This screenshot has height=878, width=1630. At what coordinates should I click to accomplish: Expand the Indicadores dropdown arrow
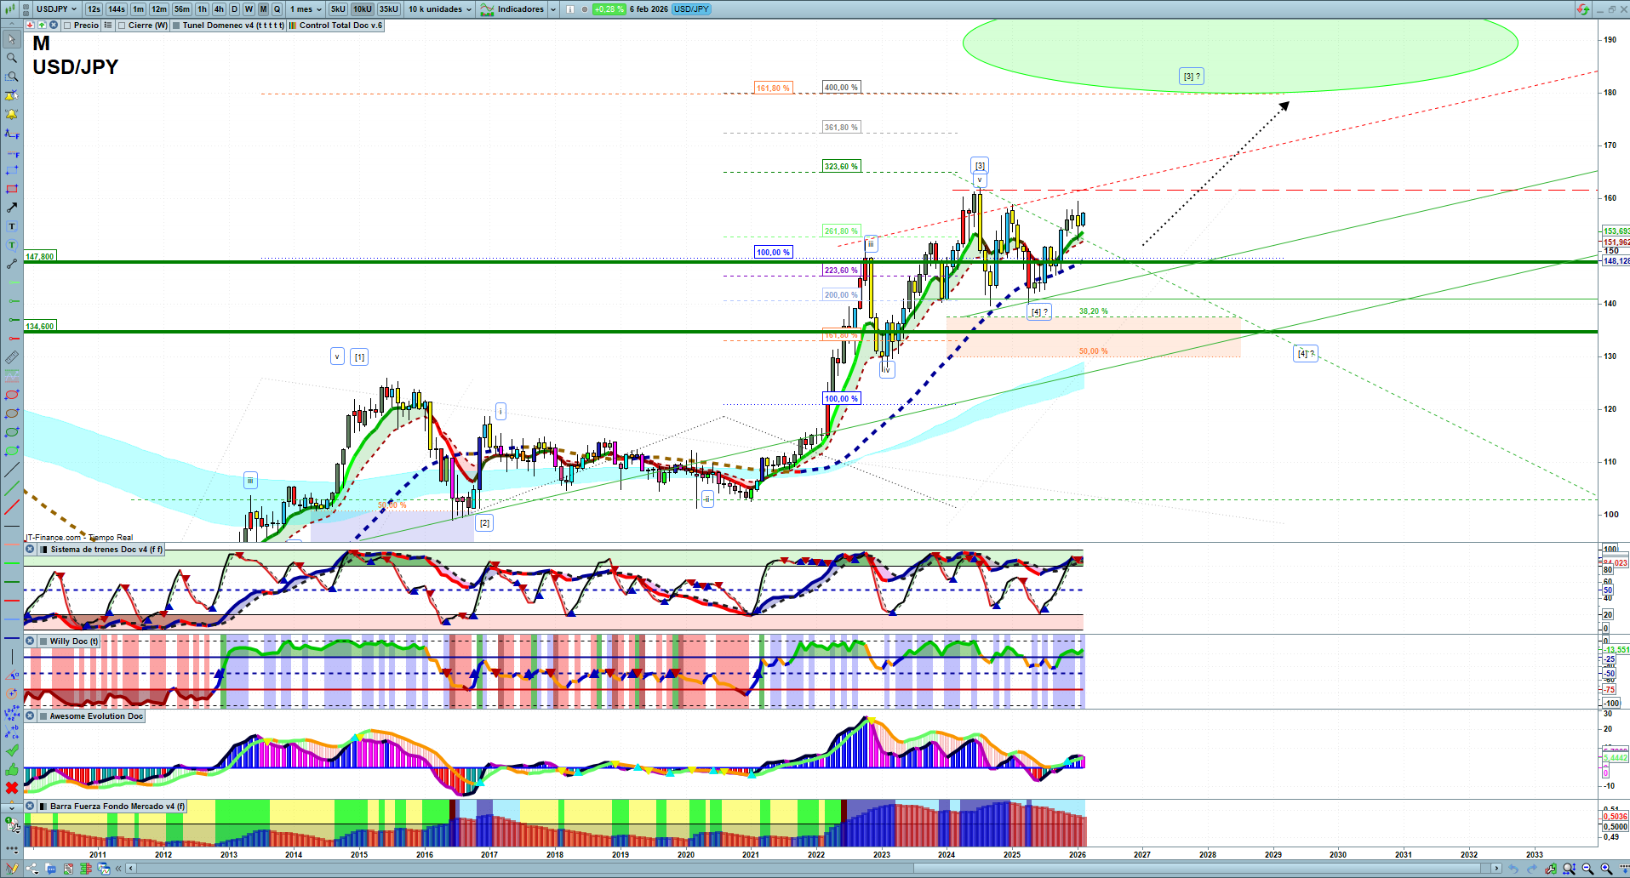(x=553, y=9)
